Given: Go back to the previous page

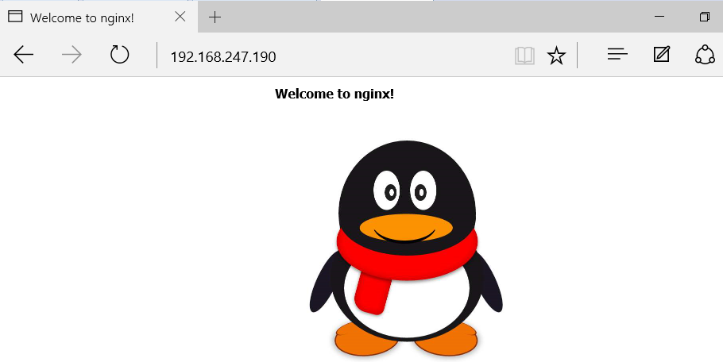Looking at the screenshot, I should [x=24, y=56].
